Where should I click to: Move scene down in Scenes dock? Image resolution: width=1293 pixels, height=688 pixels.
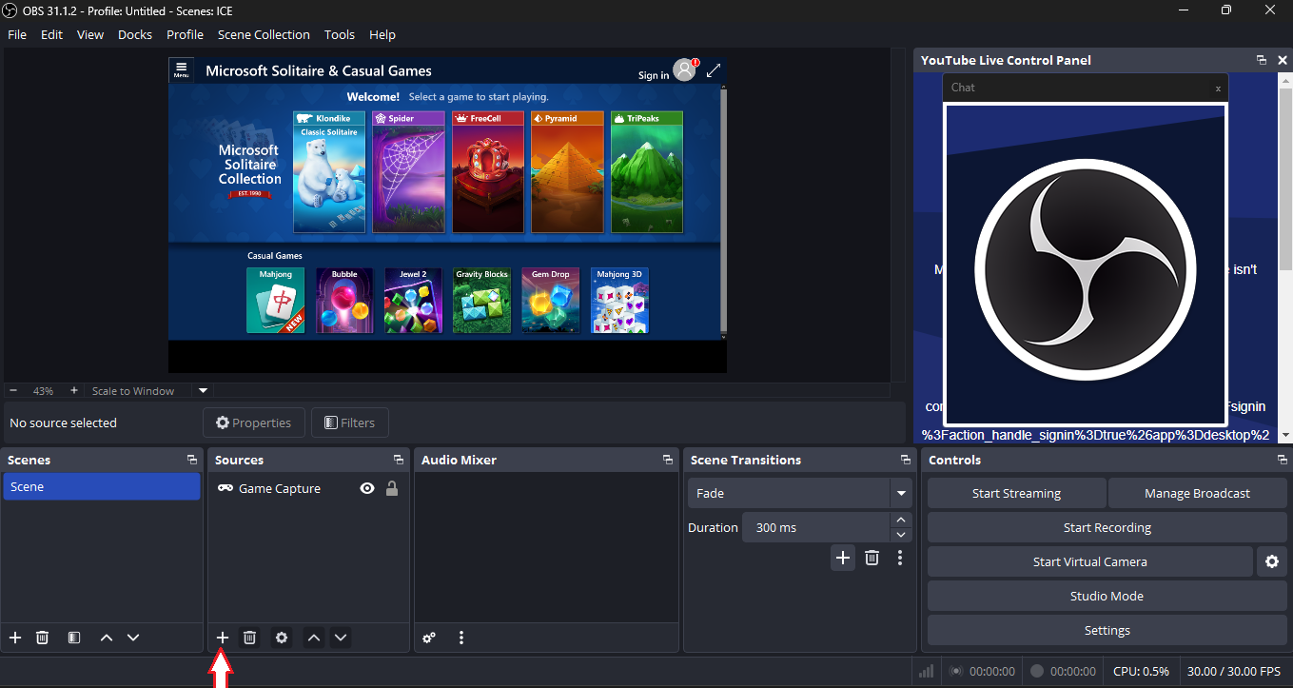[133, 638]
